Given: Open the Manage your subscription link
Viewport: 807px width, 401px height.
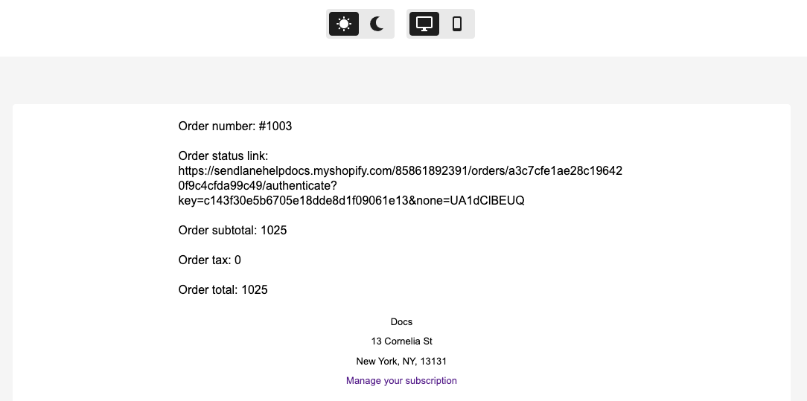Looking at the screenshot, I should [401, 381].
